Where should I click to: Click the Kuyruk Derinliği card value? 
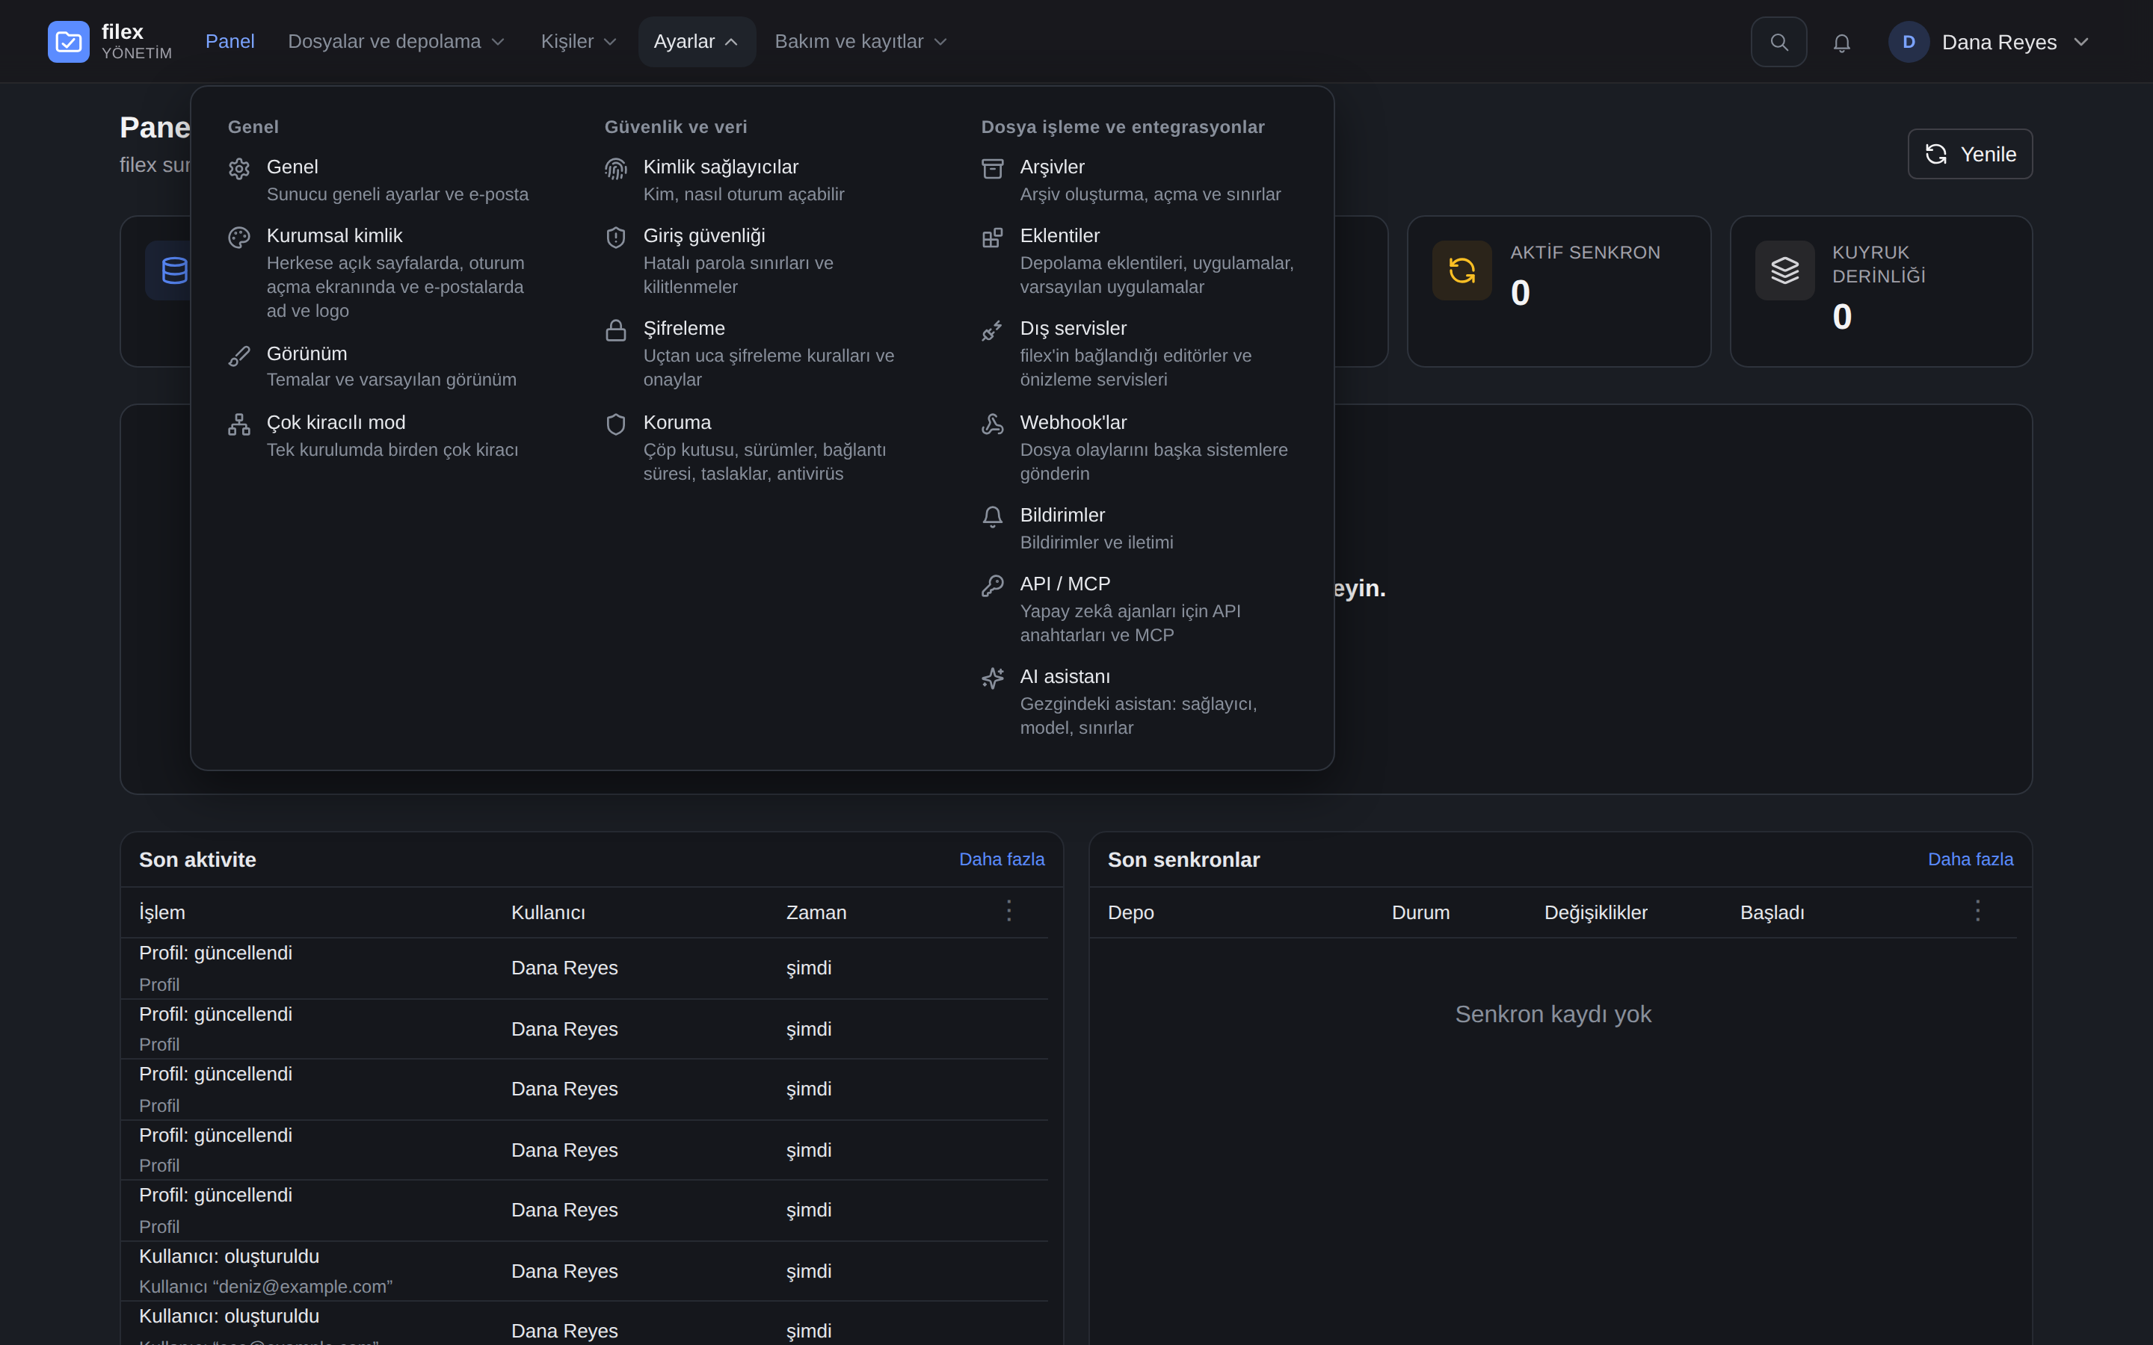[1841, 318]
